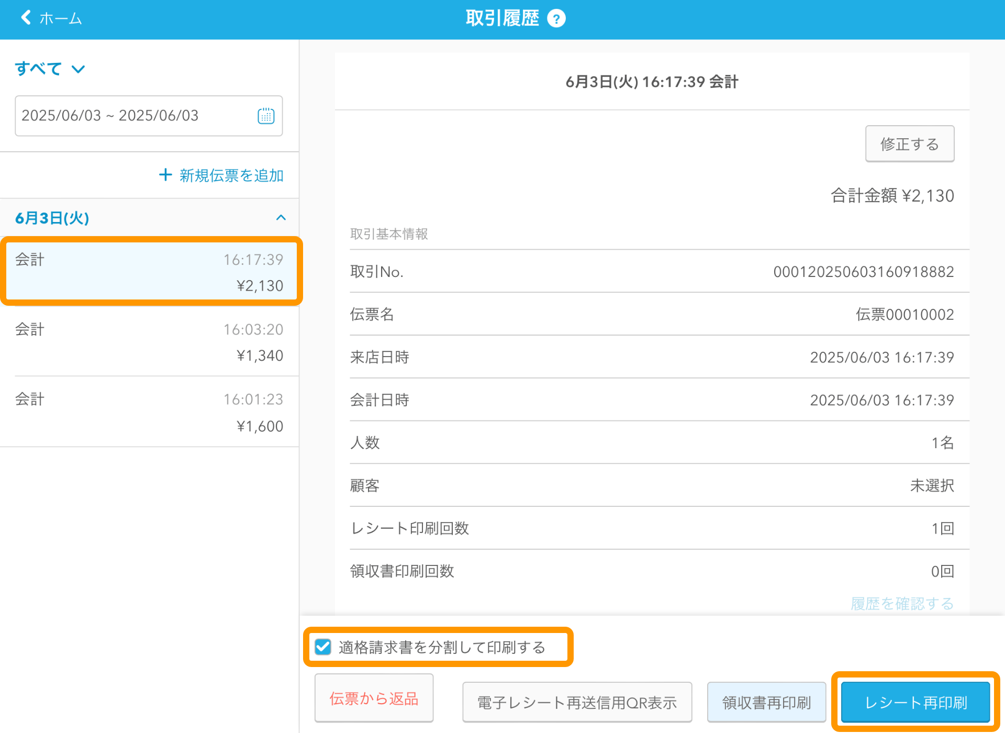
Task: Click the 来店日時 row label
Action: 379,357
